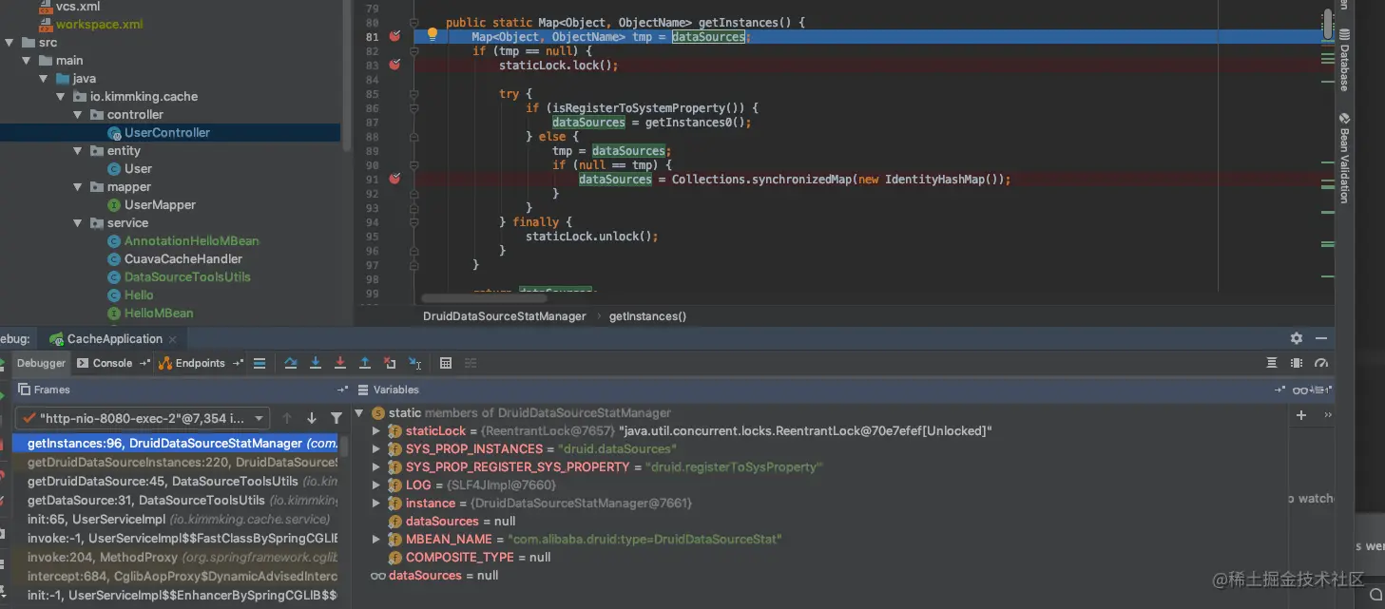Click the memory view icon in debug toolbar
1385x609 pixels.
pos(1297,363)
